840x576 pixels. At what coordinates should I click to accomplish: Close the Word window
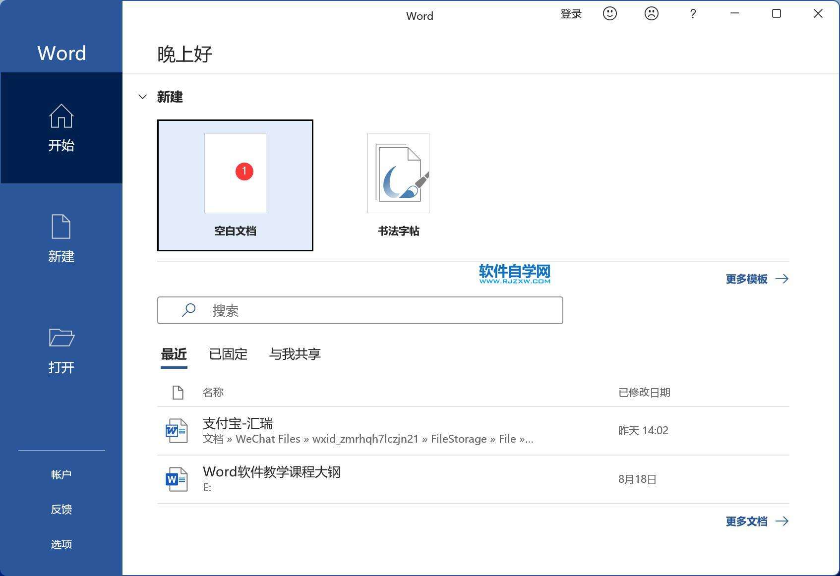click(818, 14)
